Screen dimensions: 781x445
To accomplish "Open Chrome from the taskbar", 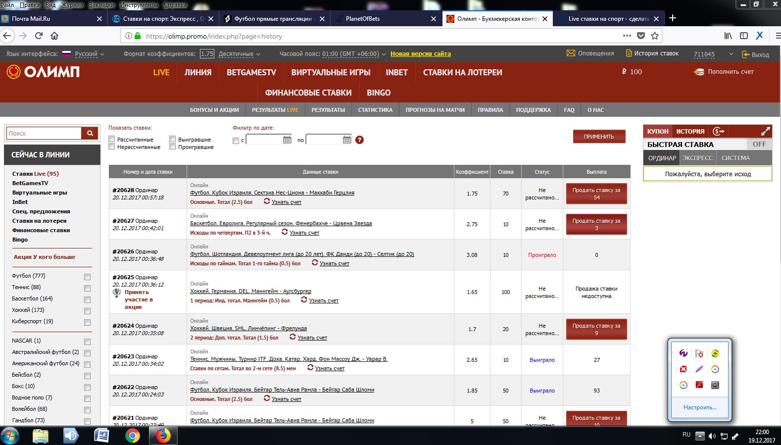I will pyautogui.click(x=132, y=436).
